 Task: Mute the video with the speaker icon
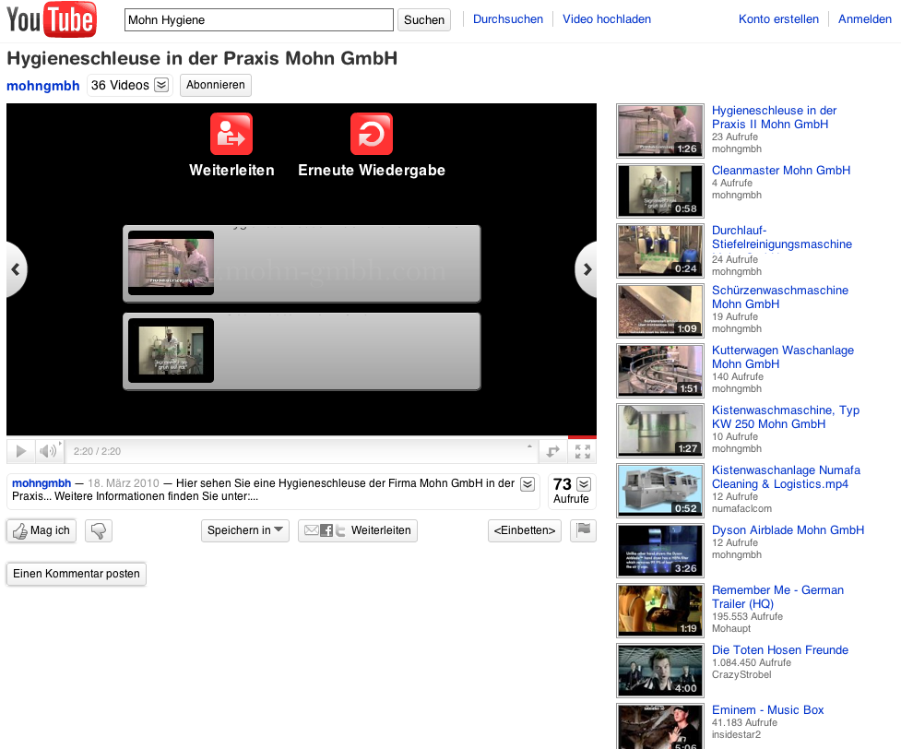[x=47, y=451]
